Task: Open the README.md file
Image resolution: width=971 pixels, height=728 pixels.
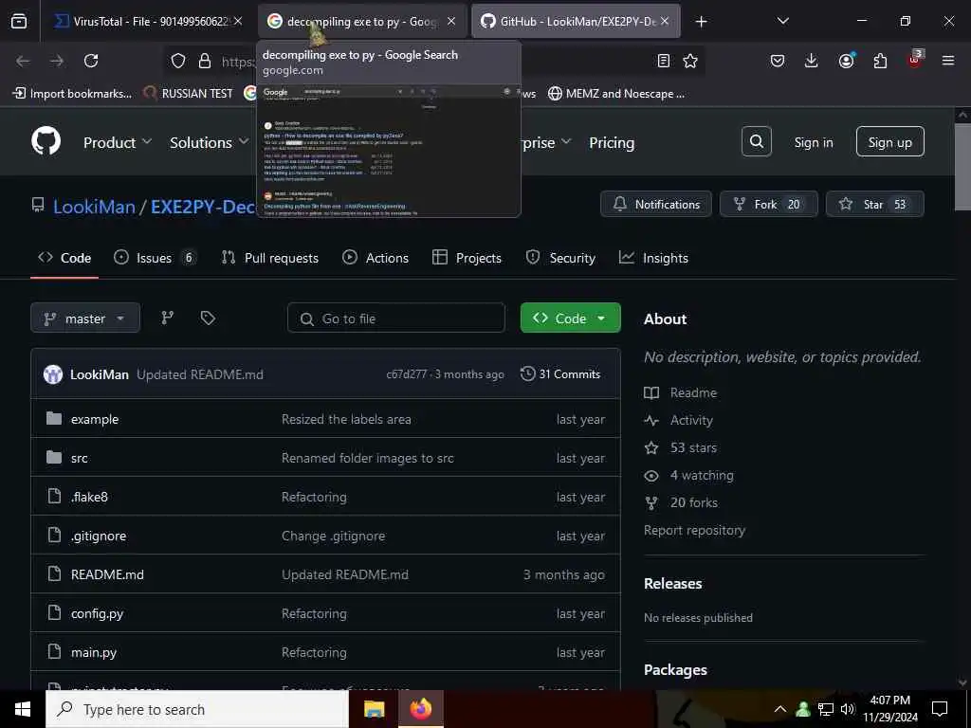Action: pos(107,574)
